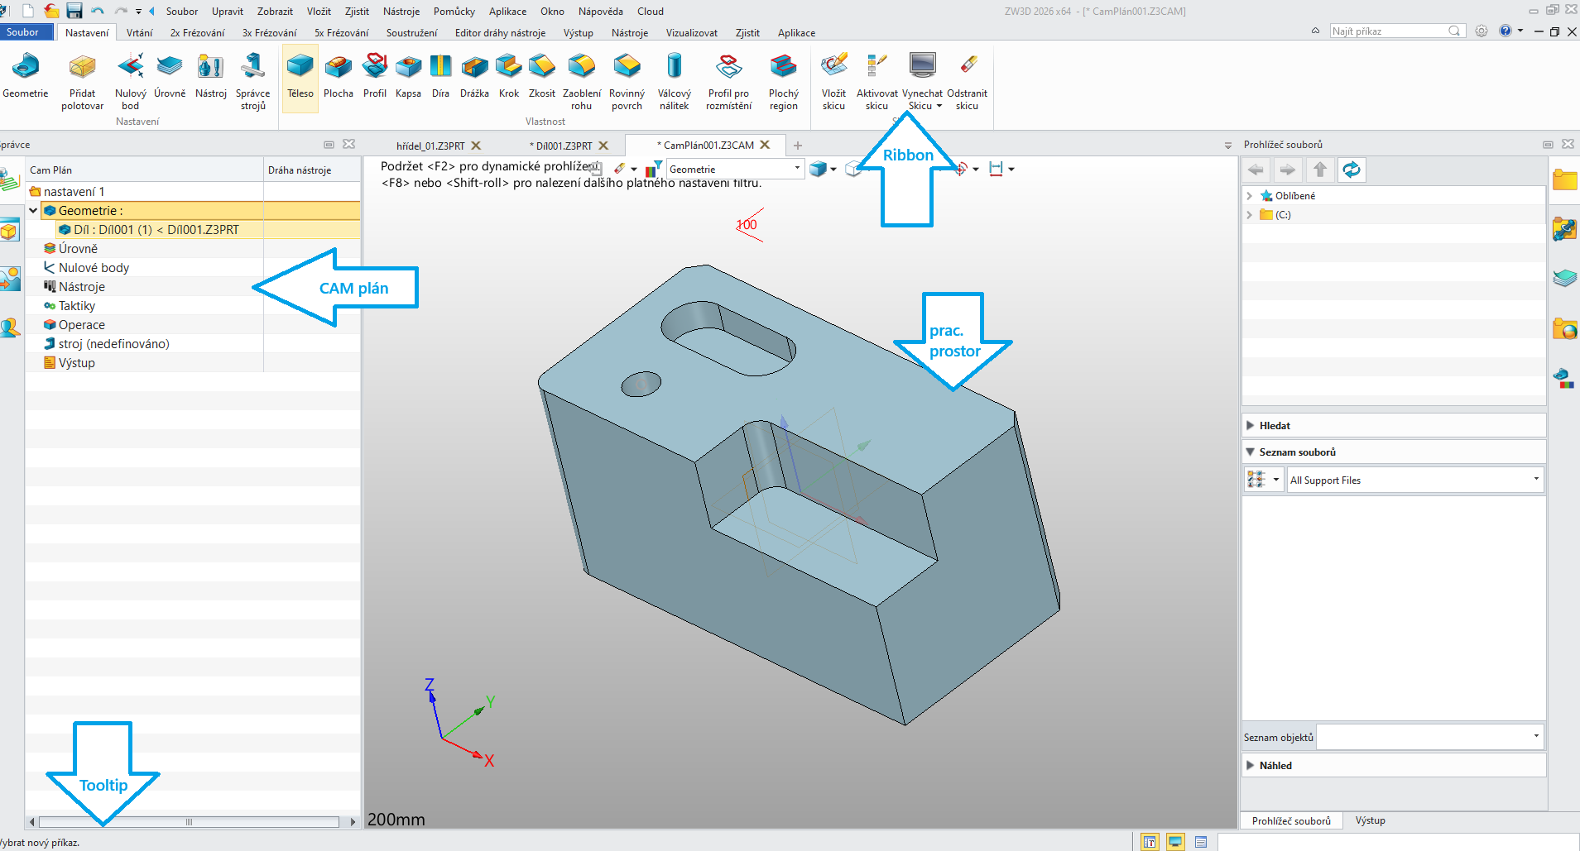Select the Operace tree item
The image size is (1580, 851).
tap(82, 325)
